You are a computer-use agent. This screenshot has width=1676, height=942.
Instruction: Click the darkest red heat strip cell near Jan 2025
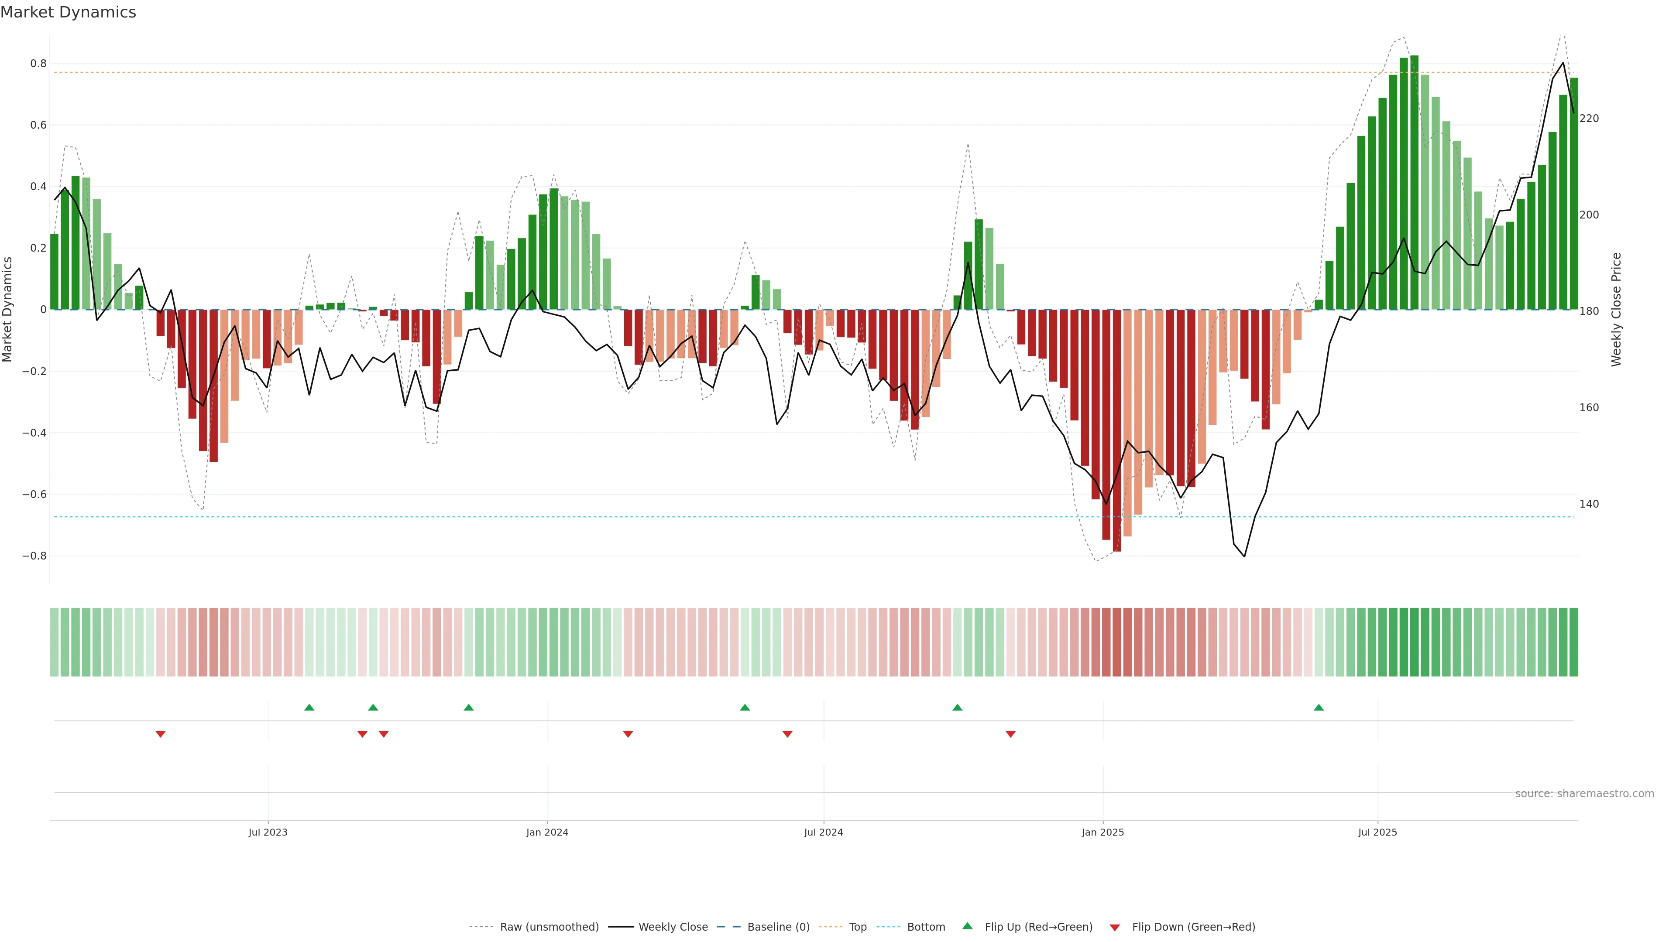1116,642
